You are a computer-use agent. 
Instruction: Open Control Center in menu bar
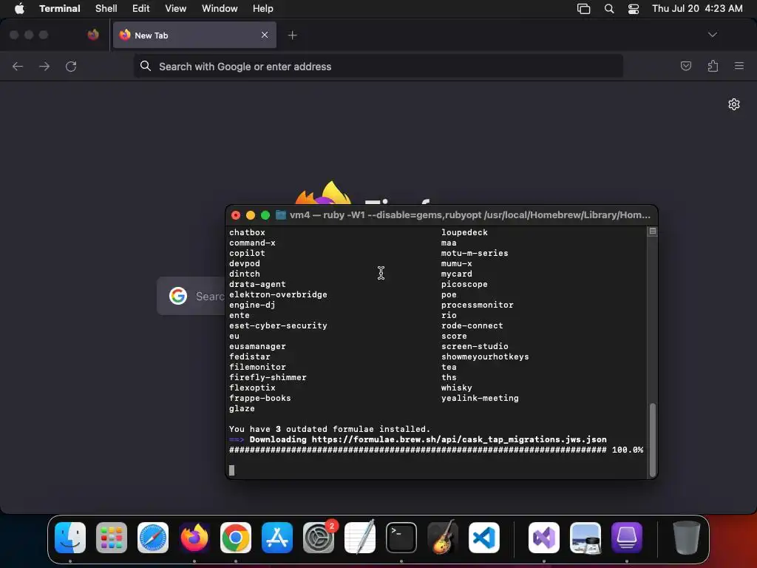pos(634,9)
